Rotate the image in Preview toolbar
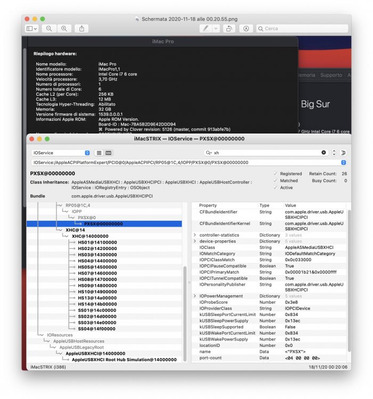 click(x=229, y=29)
